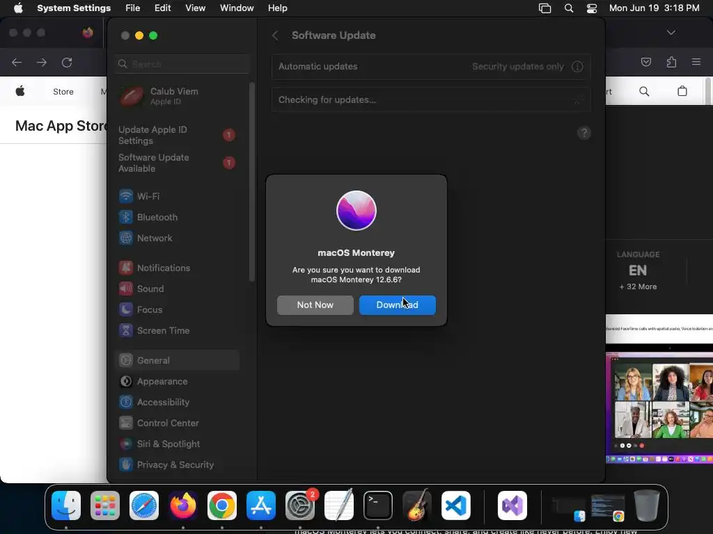Open the Edit menu

pyautogui.click(x=162, y=8)
